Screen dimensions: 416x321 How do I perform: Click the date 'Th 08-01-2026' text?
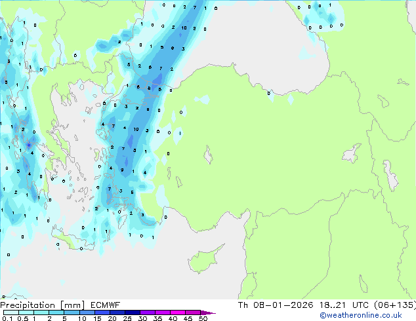(x=276, y=305)
